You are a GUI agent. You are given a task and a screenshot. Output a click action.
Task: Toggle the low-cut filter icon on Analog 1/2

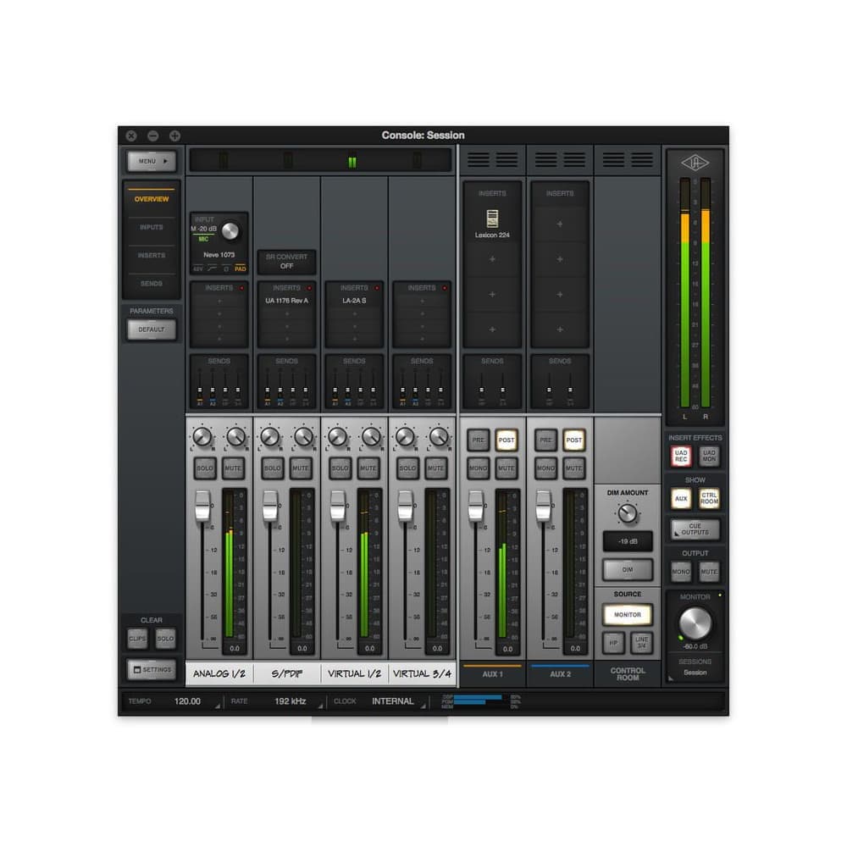[213, 268]
